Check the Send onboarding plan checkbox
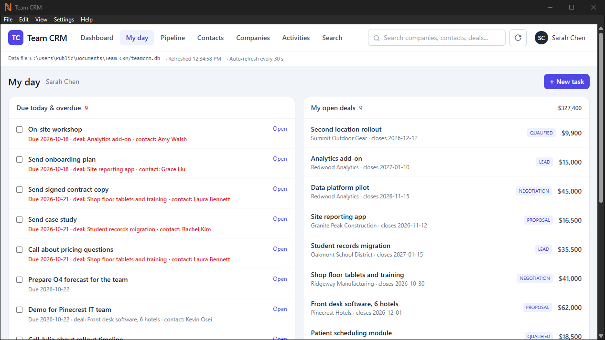605x340 pixels. coord(20,159)
